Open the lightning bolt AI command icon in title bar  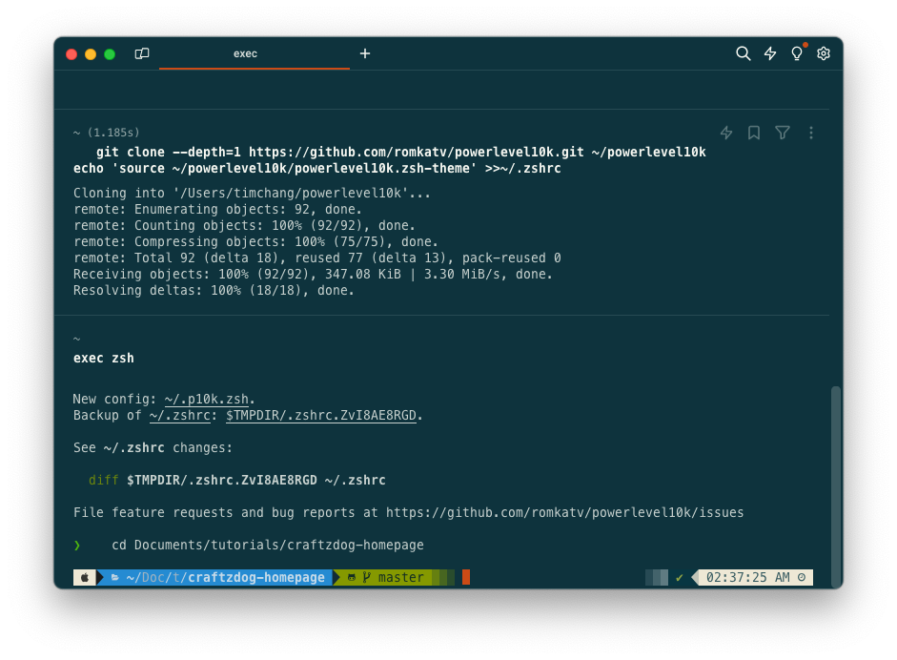pos(770,53)
